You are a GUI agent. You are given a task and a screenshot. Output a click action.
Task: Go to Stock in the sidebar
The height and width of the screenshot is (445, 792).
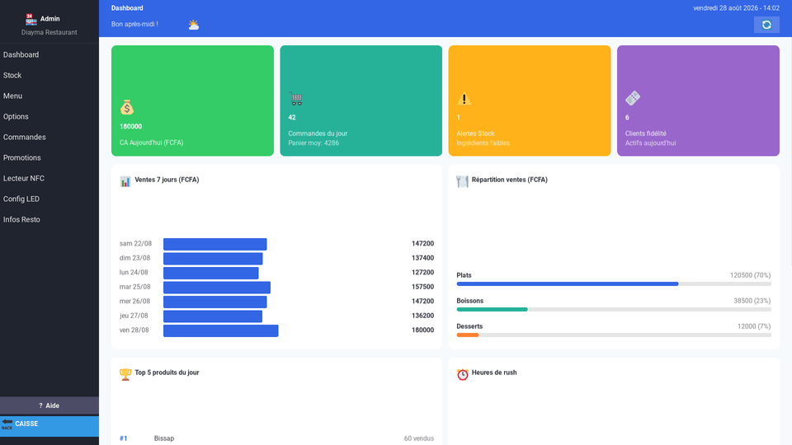coord(49,75)
